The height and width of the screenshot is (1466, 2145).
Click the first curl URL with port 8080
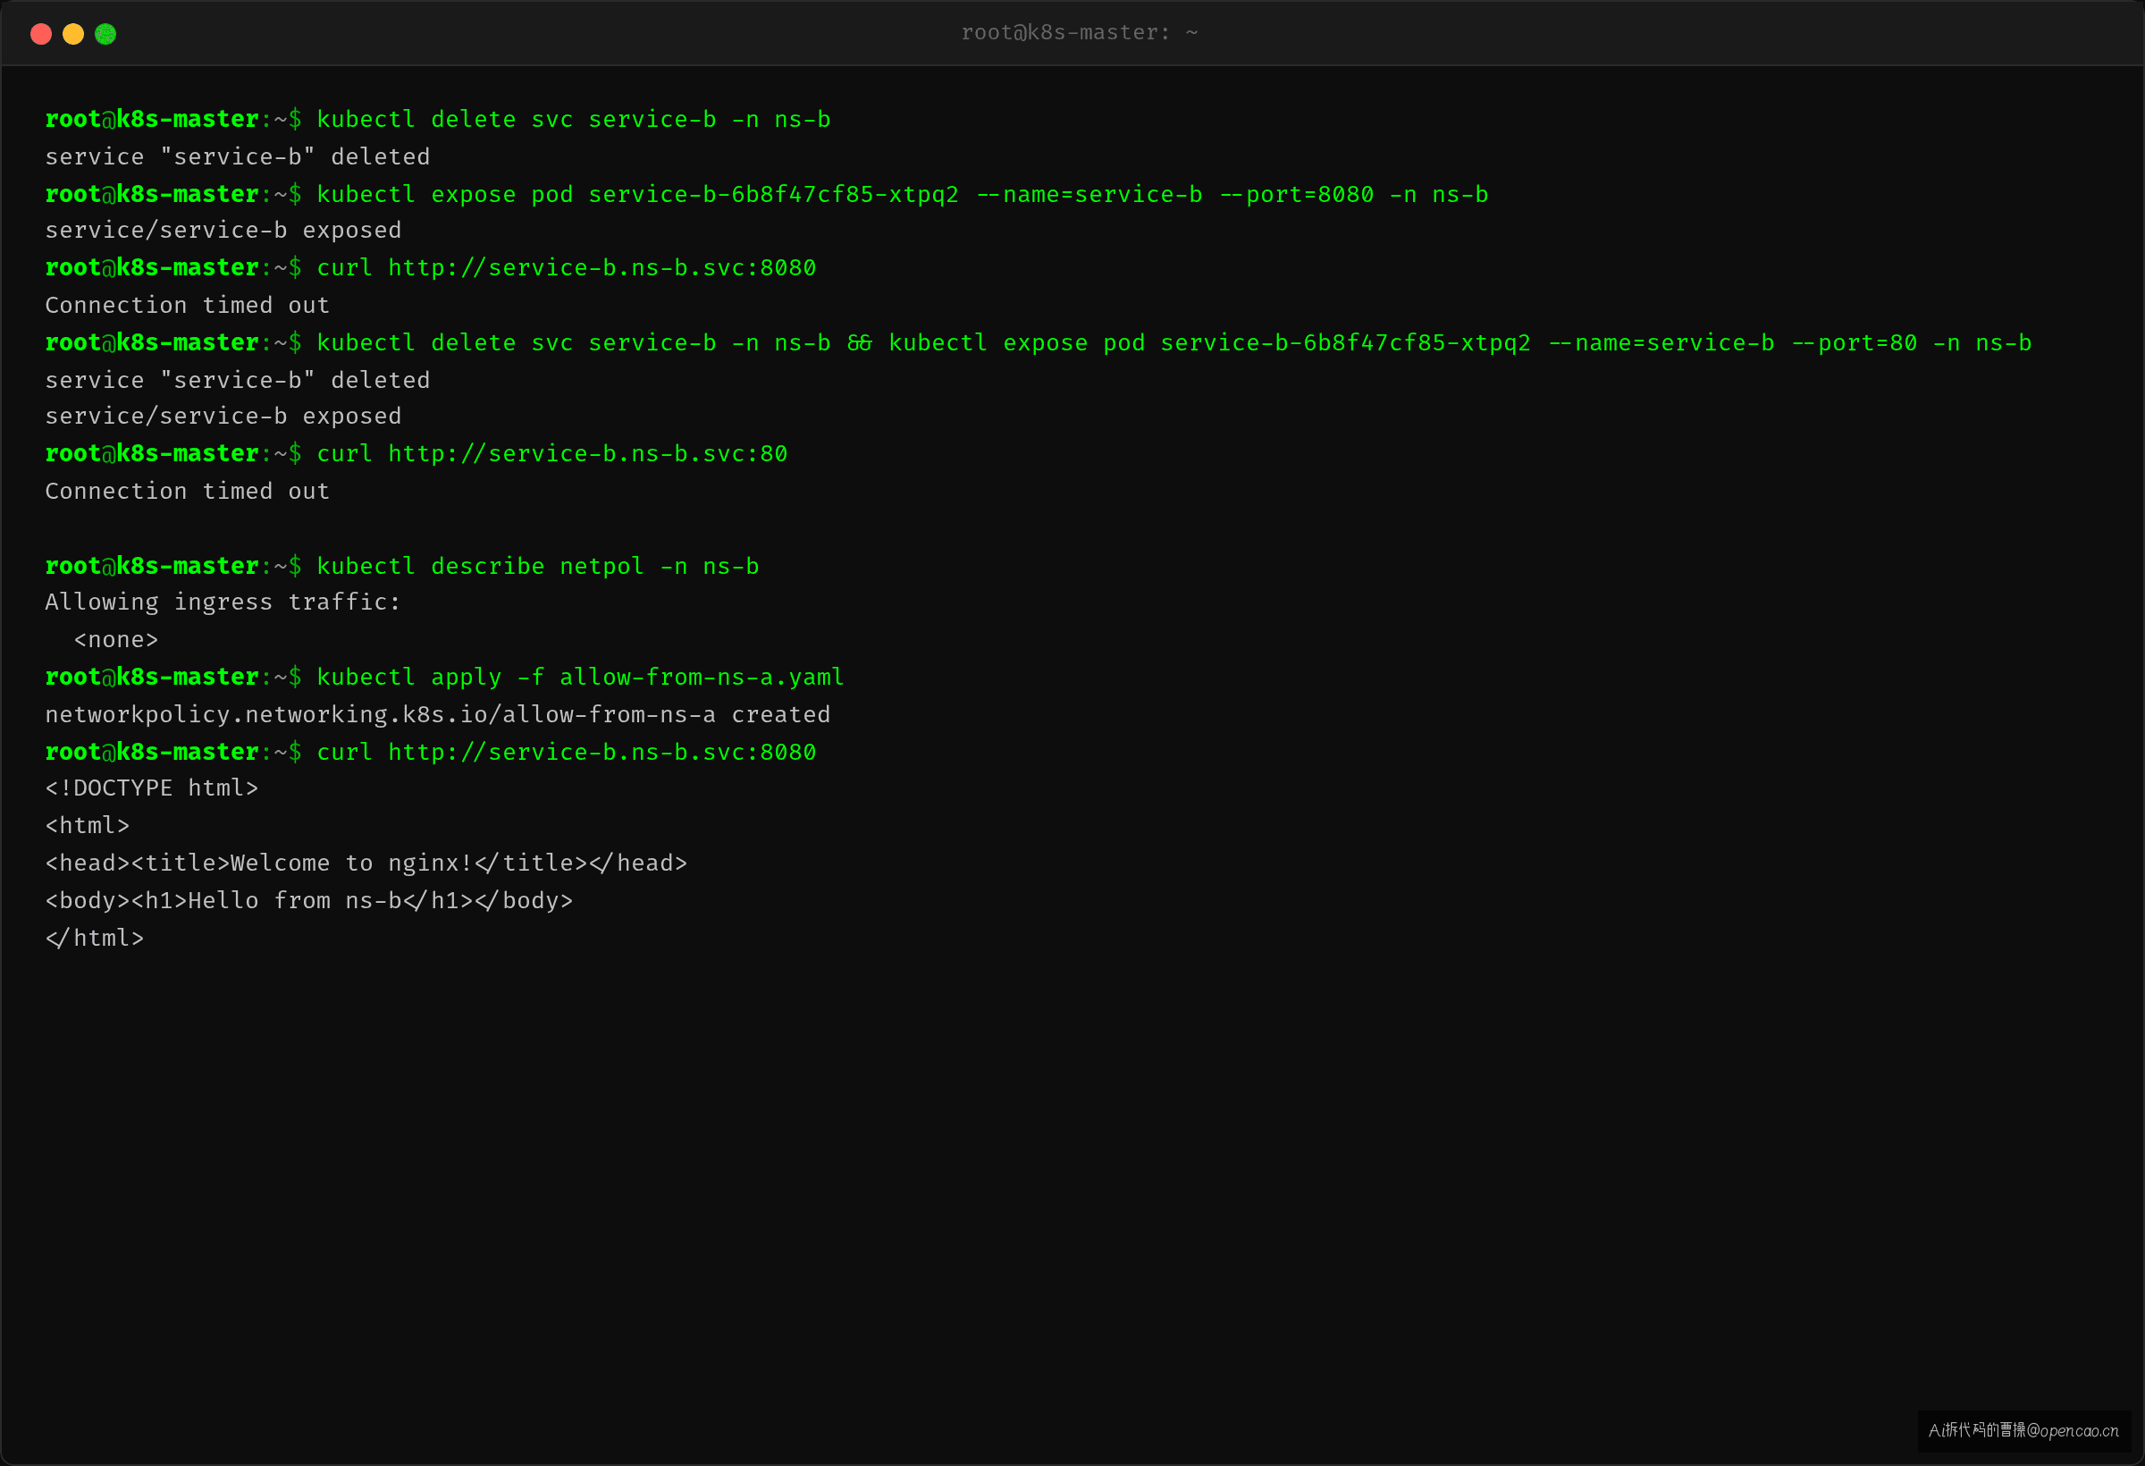[601, 267]
